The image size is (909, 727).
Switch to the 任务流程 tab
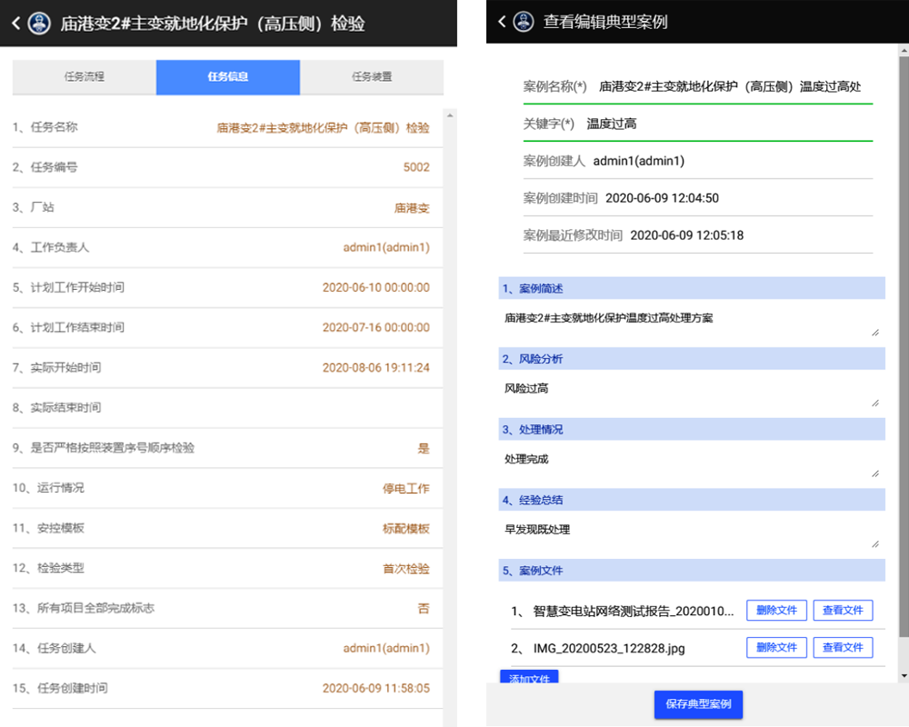click(x=84, y=77)
